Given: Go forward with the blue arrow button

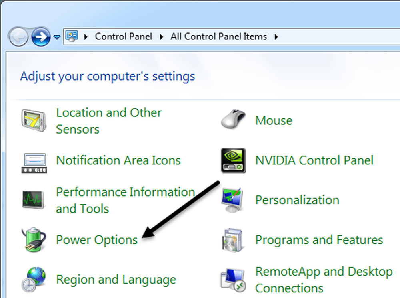Looking at the screenshot, I should click(41, 37).
